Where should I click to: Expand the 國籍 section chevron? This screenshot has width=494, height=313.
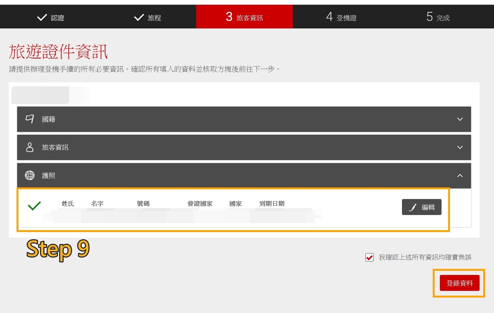(x=460, y=119)
